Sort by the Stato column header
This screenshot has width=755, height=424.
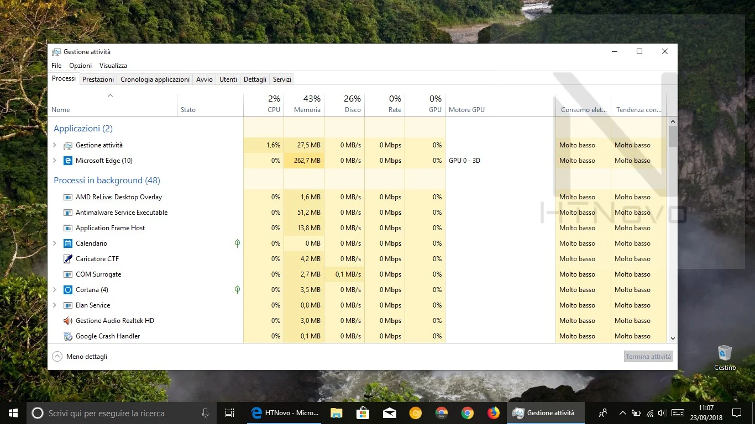(210, 104)
